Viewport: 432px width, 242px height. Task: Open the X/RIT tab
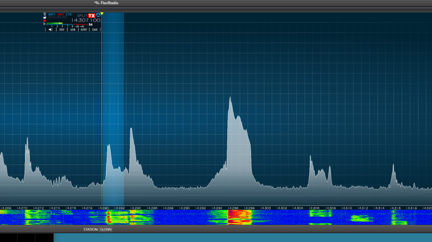84,30
